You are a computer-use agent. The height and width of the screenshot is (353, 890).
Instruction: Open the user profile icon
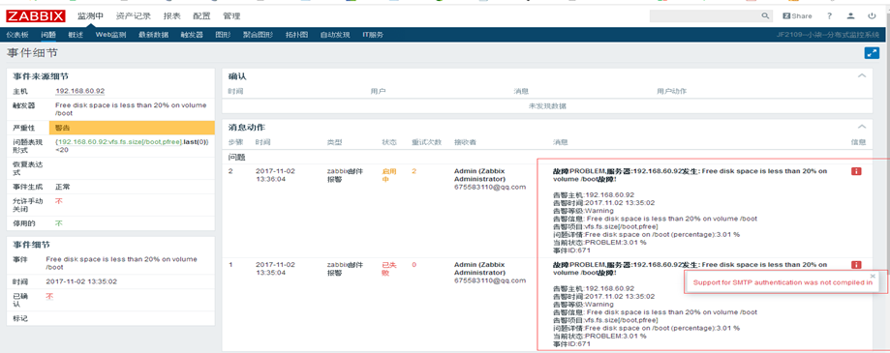pos(851,15)
